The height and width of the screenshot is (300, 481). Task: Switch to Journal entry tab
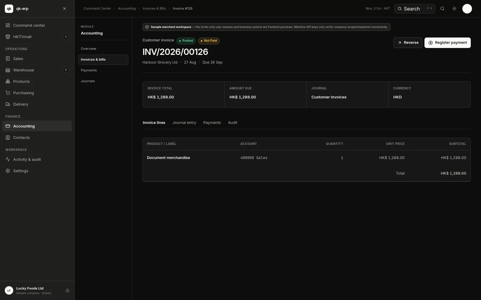point(184,123)
